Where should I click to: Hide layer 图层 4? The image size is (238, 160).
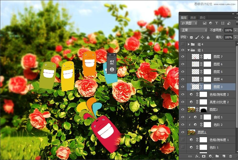point(183,79)
